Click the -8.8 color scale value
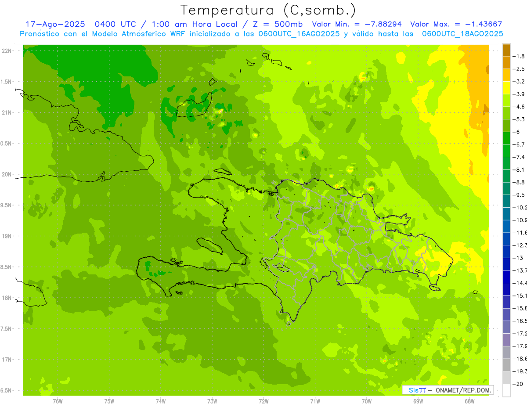 [x=520, y=182]
